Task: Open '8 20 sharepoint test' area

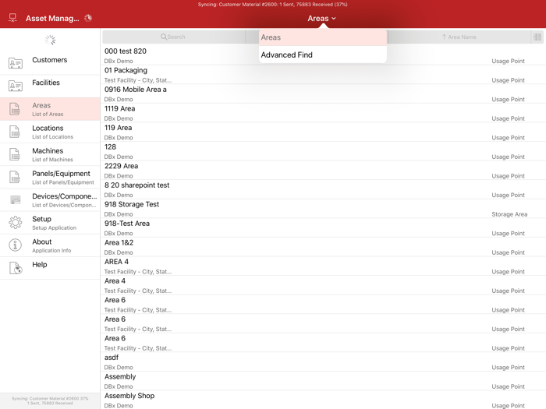Action: tap(323, 189)
